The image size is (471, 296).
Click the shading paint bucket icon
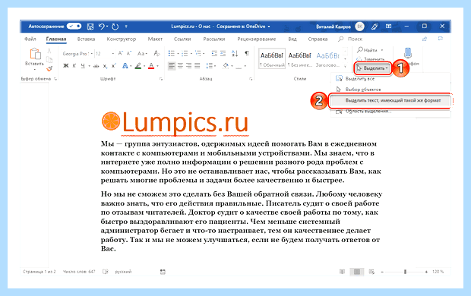coord(226,66)
